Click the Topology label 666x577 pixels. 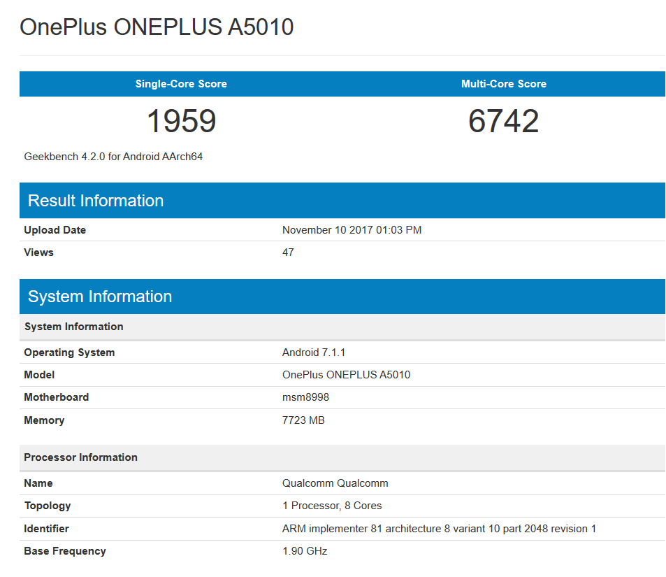[47, 506]
